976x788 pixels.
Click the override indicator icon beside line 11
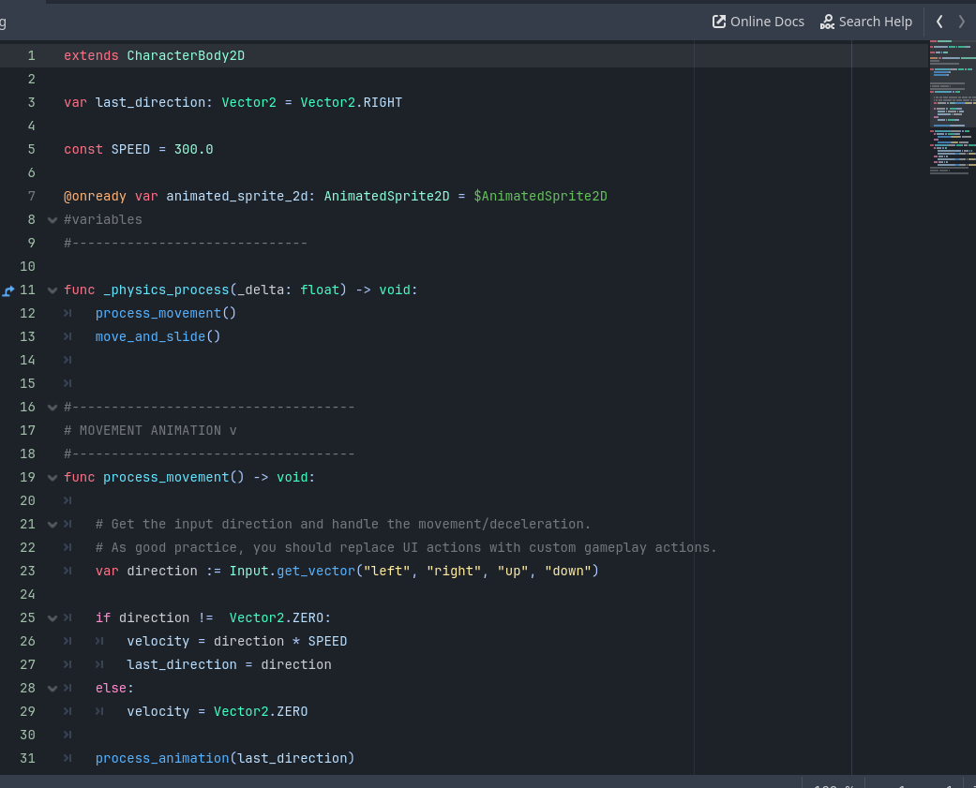[8, 290]
